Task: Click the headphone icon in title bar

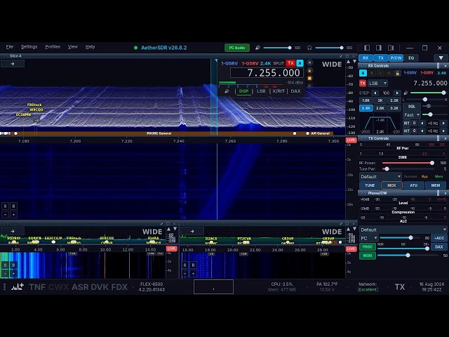Action: [x=309, y=48]
